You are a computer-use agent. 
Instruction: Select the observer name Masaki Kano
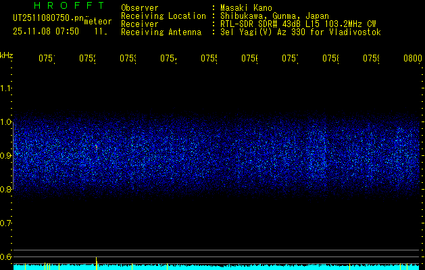(246, 8)
